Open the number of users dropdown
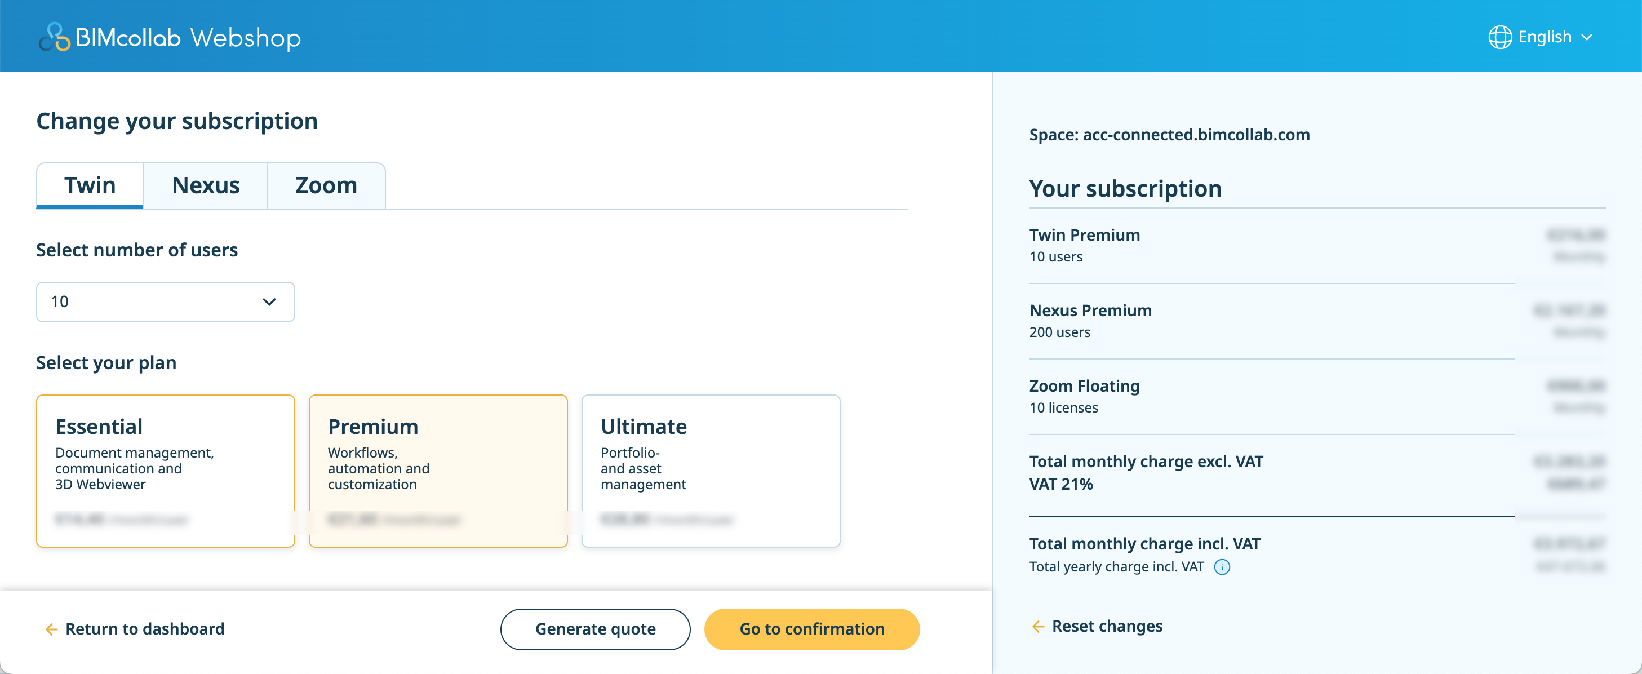1642x674 pixels. (x=166, y=301)
